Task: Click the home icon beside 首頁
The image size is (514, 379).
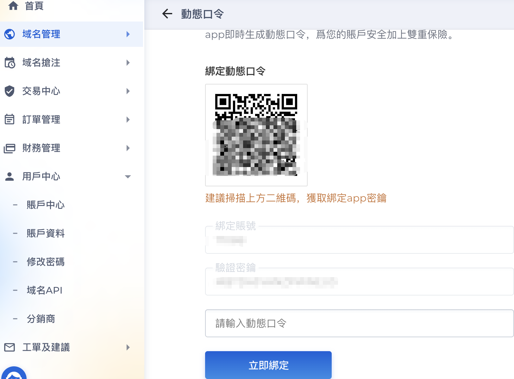Action: coord(13,6)
